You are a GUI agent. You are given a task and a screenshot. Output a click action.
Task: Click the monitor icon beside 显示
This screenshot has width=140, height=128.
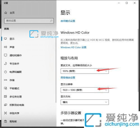[5, 39]
